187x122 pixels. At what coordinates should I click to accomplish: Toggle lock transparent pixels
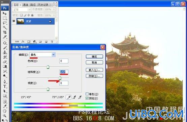click(21, 15)
